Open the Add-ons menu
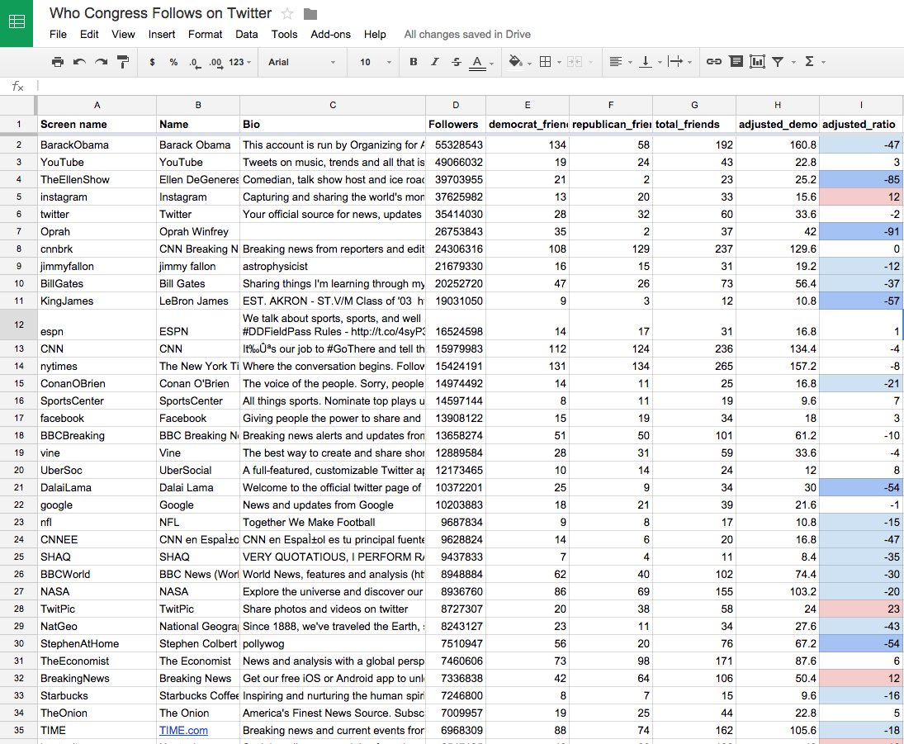The width and height of the screenshot is (904, 744). 330,34
